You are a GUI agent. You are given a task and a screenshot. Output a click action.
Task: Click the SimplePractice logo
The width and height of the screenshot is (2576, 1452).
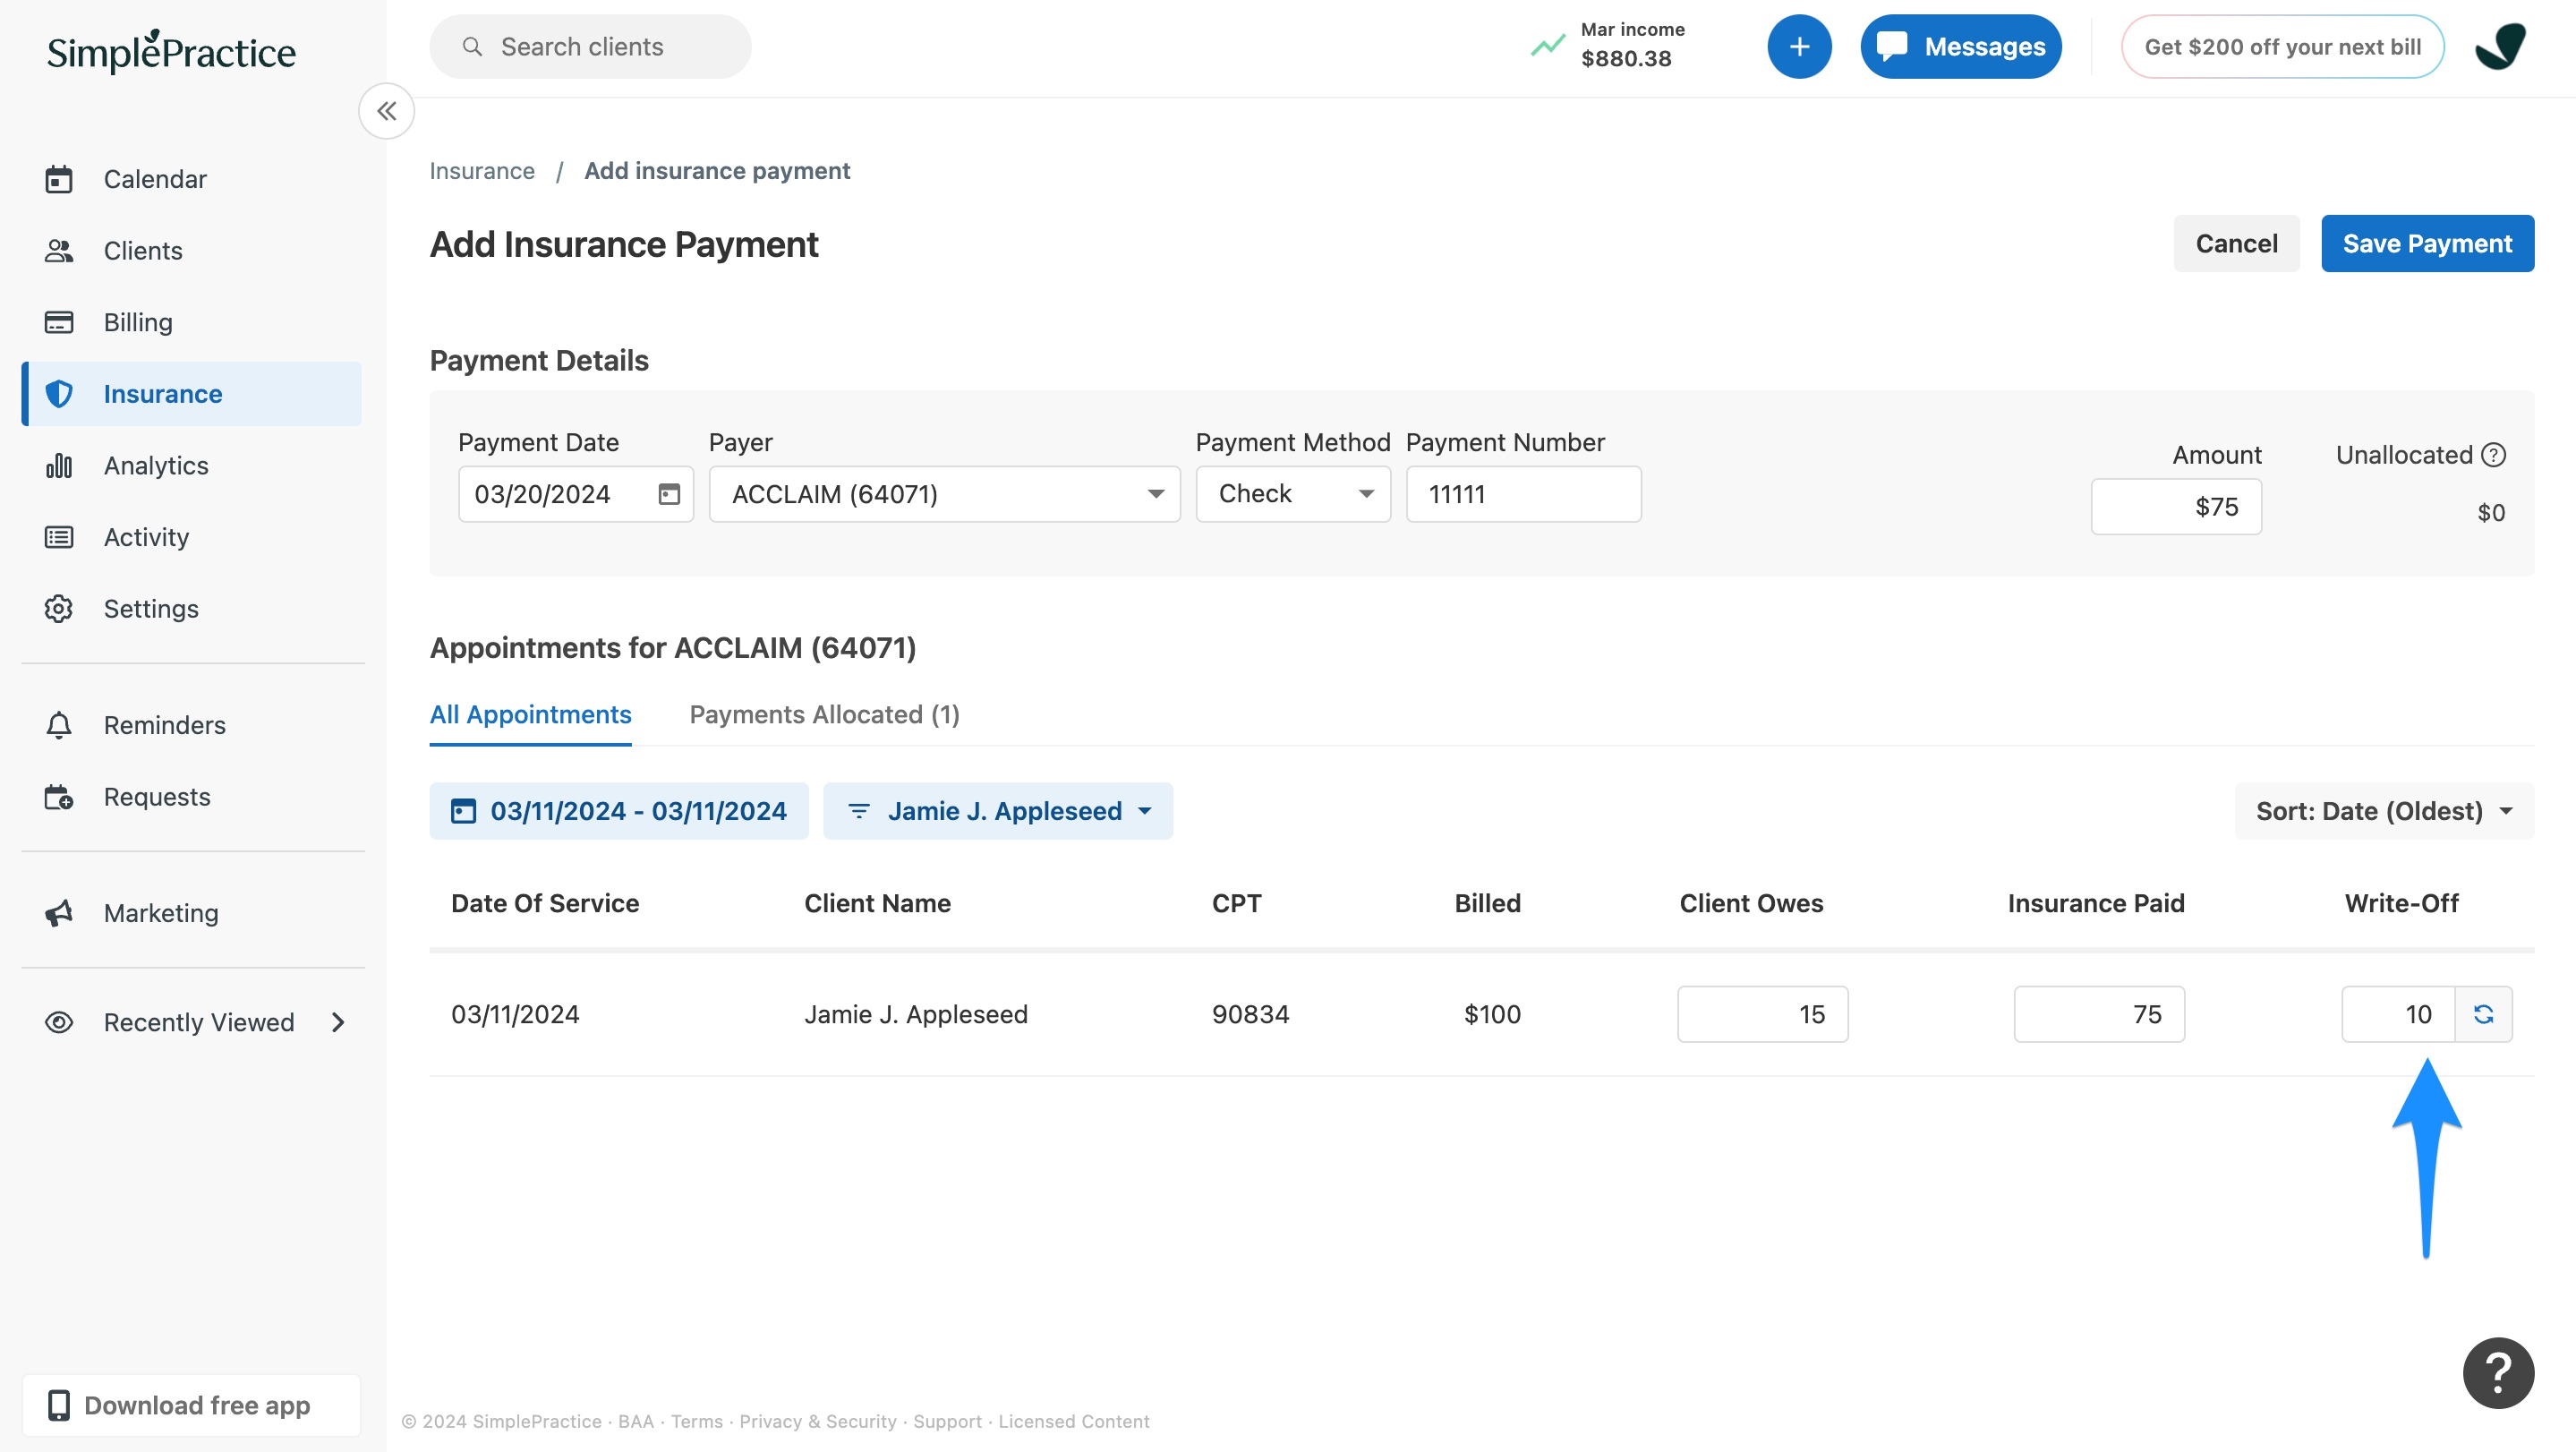pos(171,51)
